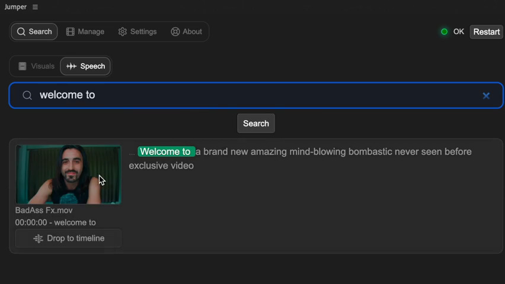Click the magnifier icon on the Search tab

21,31
